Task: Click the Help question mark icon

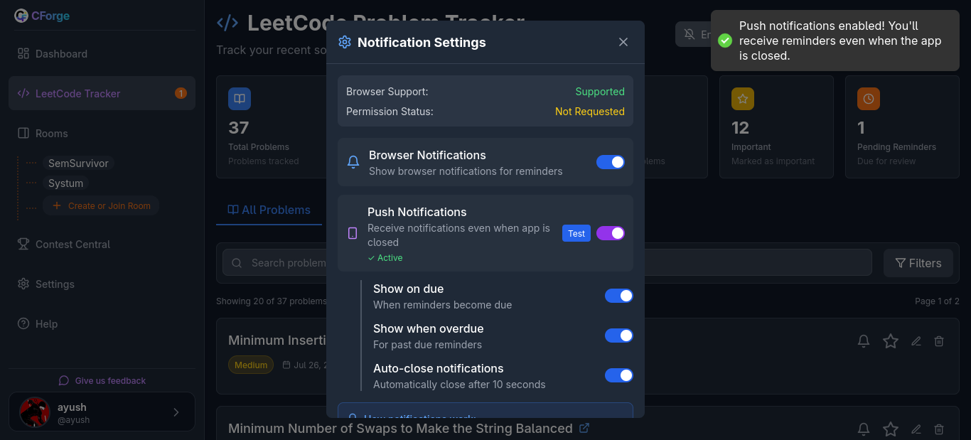Action: point(23,323)
